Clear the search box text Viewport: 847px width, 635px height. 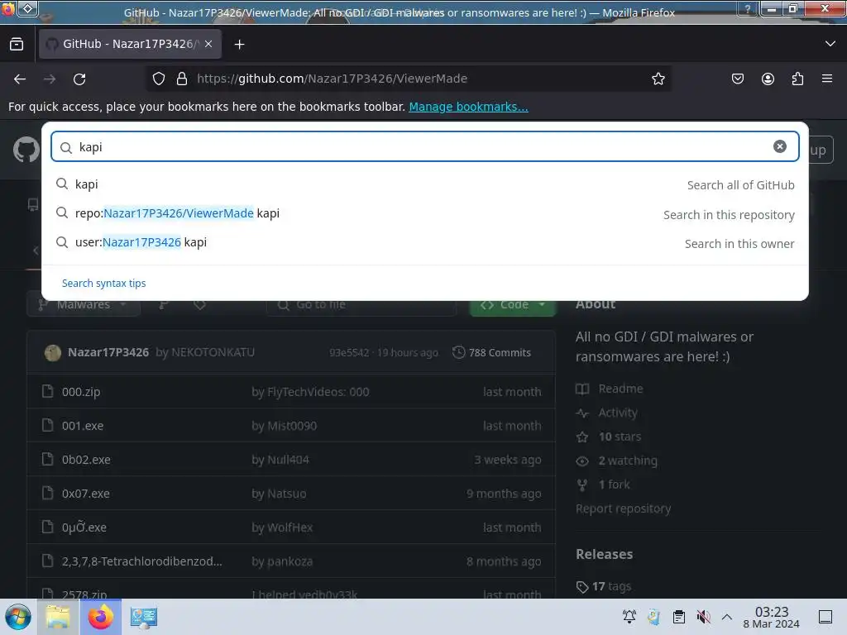779,146
